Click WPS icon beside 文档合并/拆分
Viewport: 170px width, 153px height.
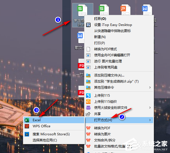point(88,140)
